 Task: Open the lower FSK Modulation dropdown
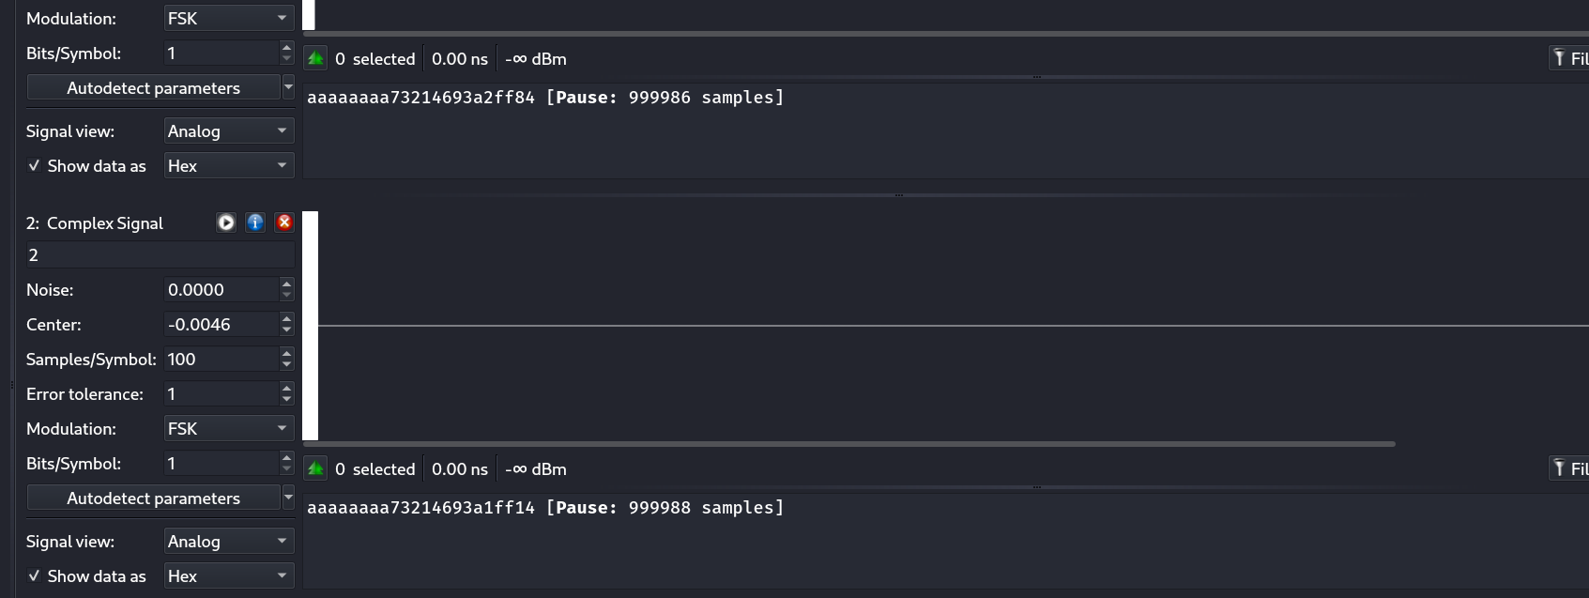coord(229,428)
